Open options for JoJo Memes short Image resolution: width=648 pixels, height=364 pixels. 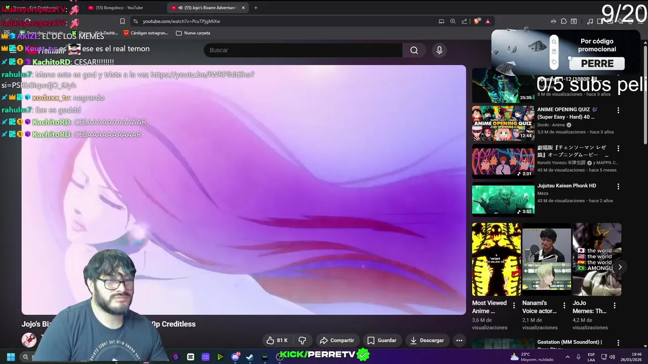coord(615,305)
